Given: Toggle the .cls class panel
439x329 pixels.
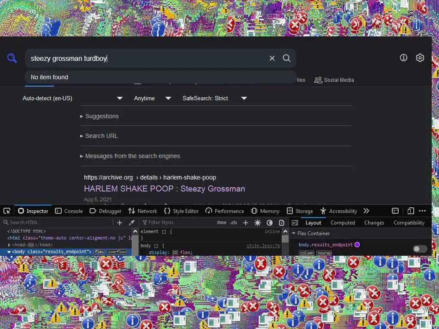Looking at the screenshot, I should (x=234, y=223).
